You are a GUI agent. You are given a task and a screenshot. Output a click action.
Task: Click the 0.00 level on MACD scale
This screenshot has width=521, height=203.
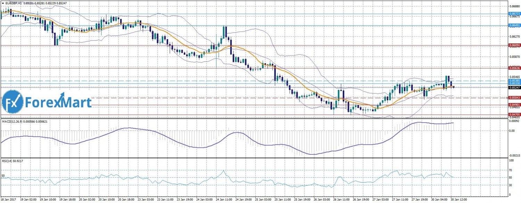pos(511,131)
